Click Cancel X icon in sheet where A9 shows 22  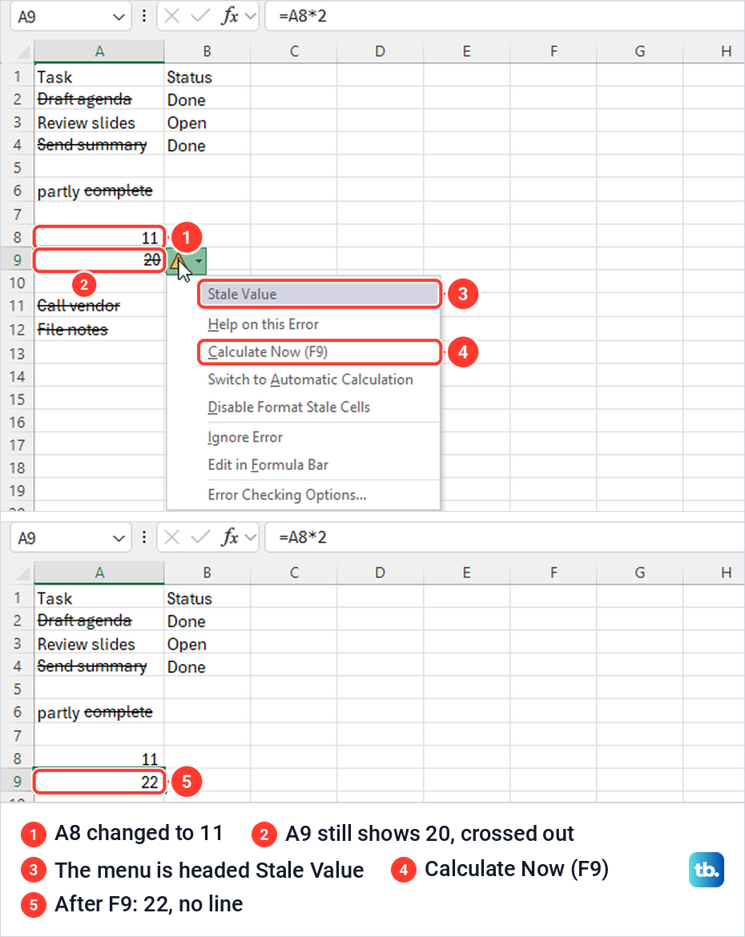(171, 538)
